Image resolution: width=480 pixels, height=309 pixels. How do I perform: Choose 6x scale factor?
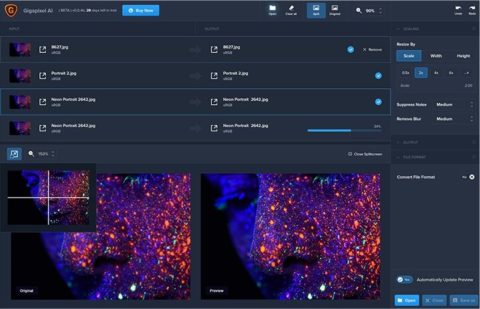(x=451, y=73)
